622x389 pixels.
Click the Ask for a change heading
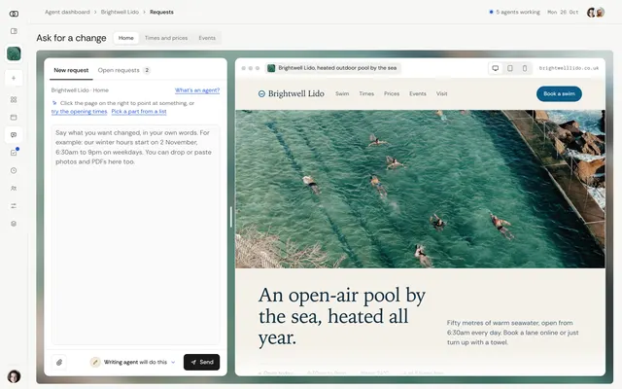[x=71, y=38]
